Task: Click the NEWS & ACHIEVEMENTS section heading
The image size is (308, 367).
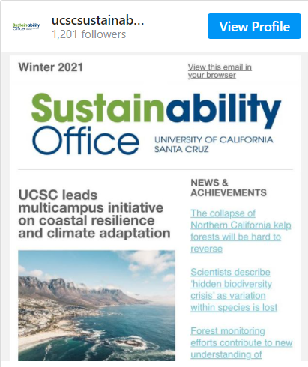Action: click(229, 188)
